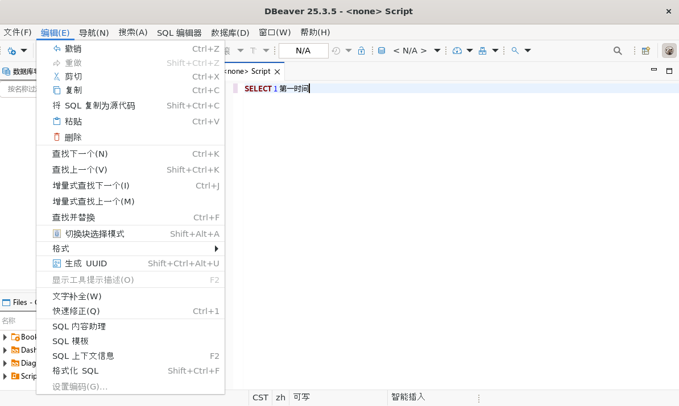Viewport: 679px width, 406px height.
Task: Choose 将 SQL 复制为源代码 menu entry
Action: point(130,106)
